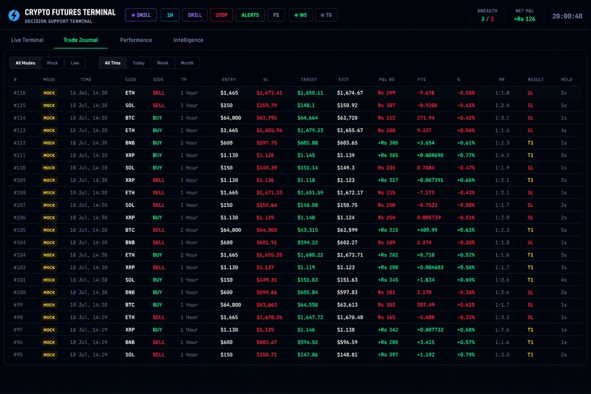Click the DRILL button with dot indicator
This screenshot has width=591, height=394.
point(141,15)
